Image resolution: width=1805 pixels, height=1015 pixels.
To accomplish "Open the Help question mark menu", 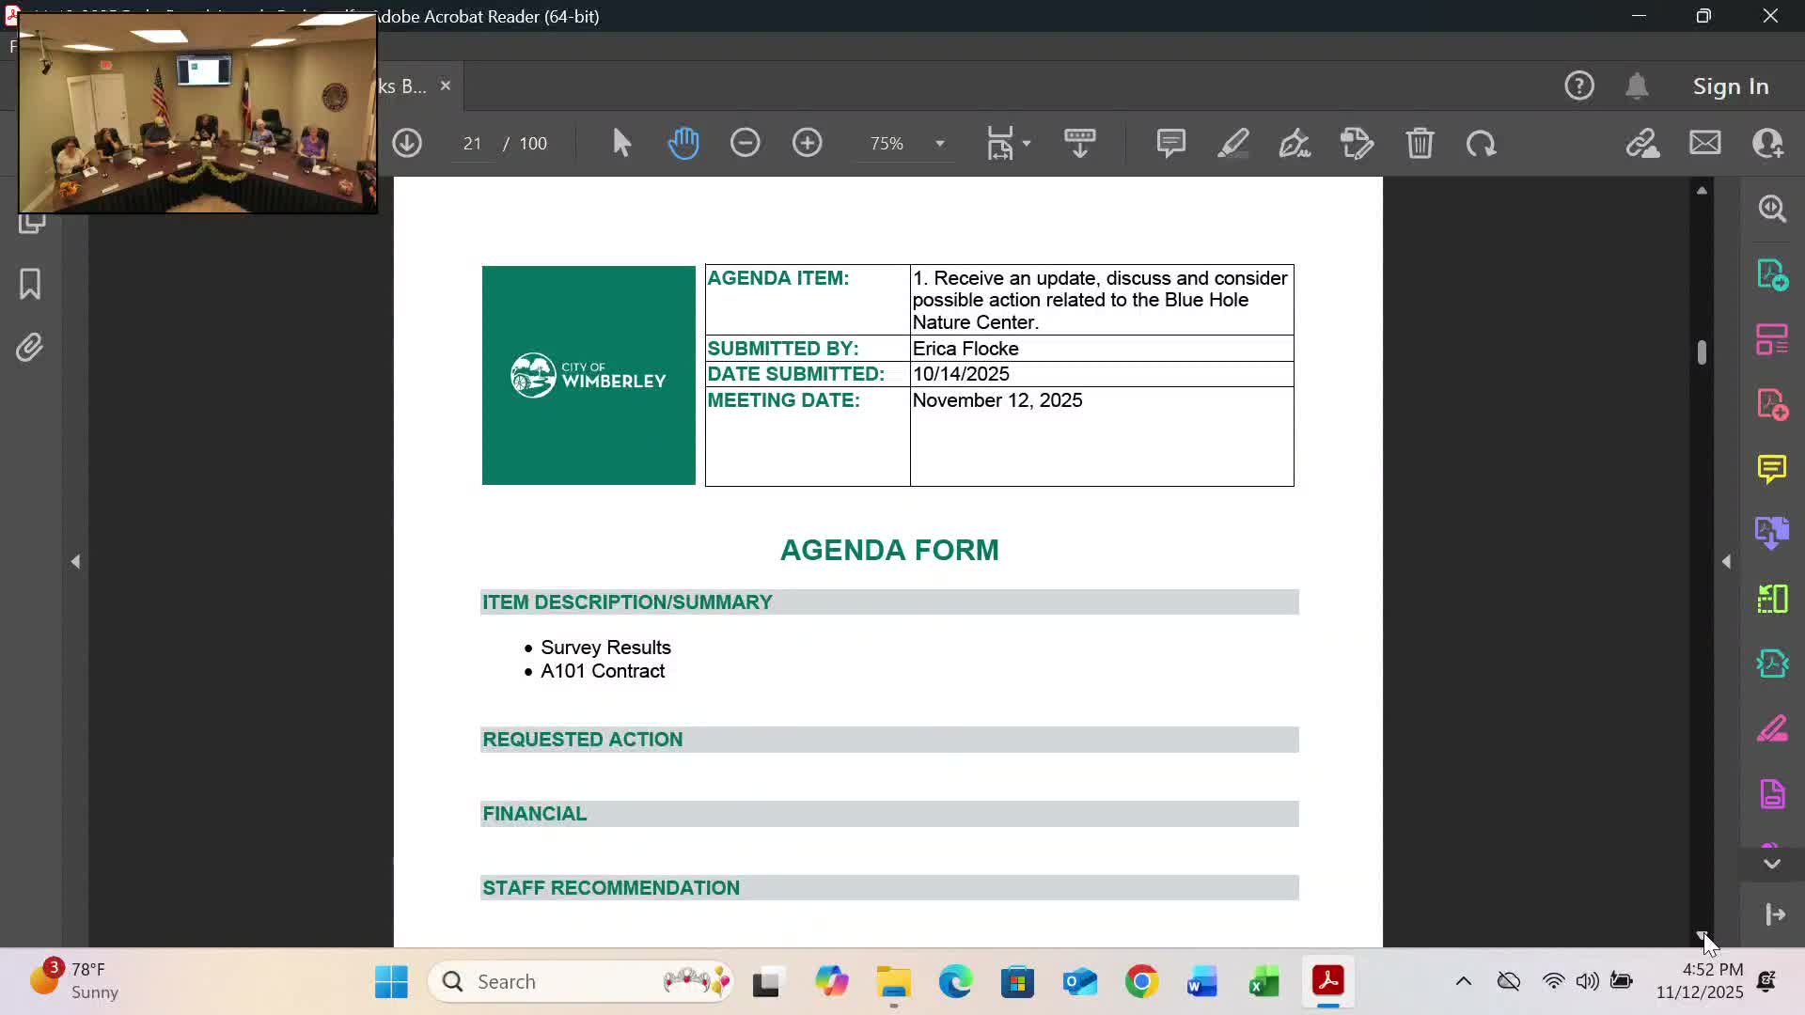I will [x=1578, y=86].
